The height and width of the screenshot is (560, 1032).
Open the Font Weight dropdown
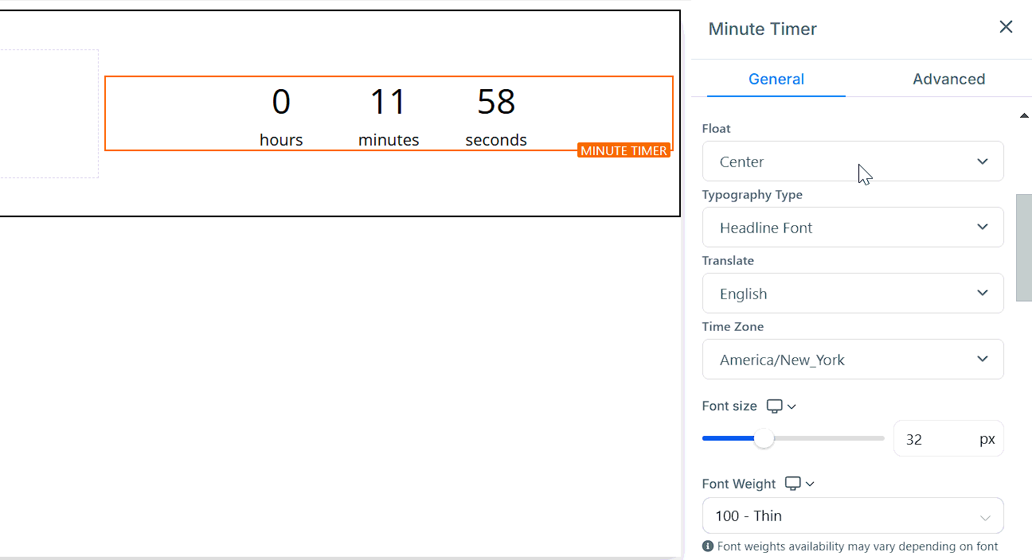[x=852, y=515]
